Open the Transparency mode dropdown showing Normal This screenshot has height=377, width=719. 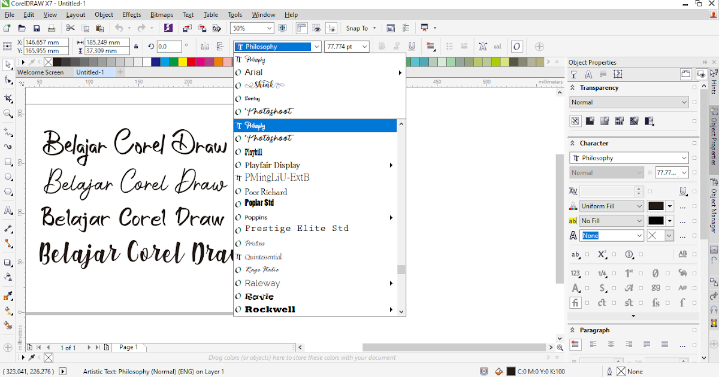628,102
